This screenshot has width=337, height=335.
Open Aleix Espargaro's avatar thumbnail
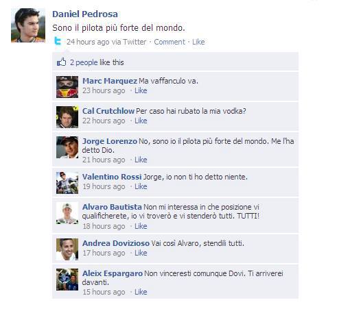pos(67,280)
